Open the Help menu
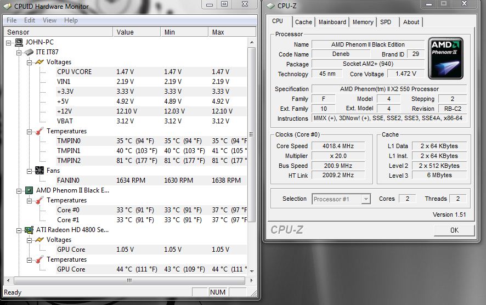Viewport: 486px width, 305px height. pos(71,20)
